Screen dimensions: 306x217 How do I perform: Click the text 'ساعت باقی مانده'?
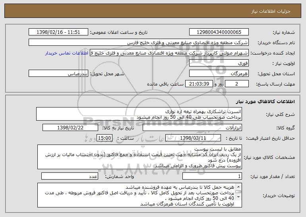(x=165, y=84)
